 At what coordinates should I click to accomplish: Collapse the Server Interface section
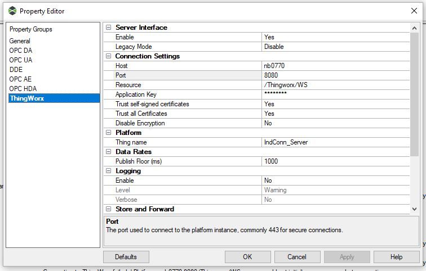click(x=108, y=28)
